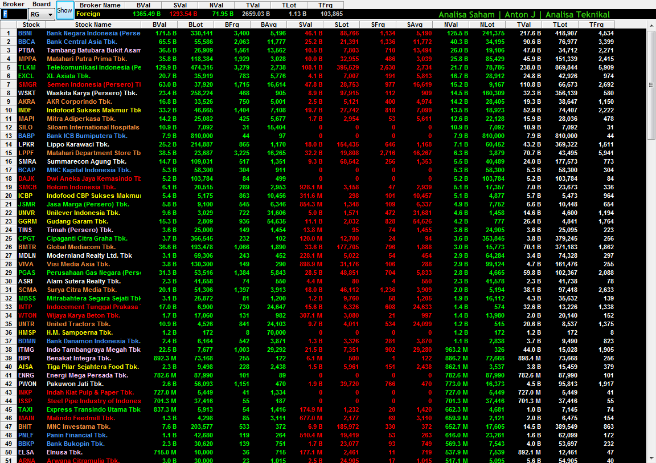Click summary TFrq value 103,865
Viewport: 656px width, 463px height.
[x=332, y=14]
